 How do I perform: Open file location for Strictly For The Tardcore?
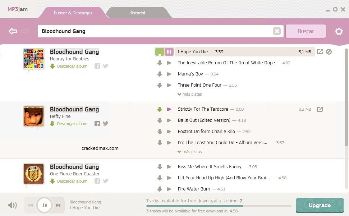tap(320, 109)
